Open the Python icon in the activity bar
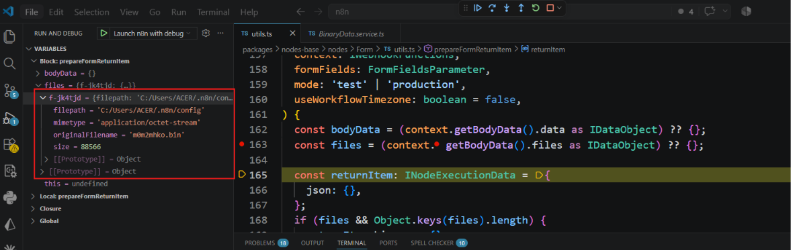The image size is (791, 250). click(9, 198)
